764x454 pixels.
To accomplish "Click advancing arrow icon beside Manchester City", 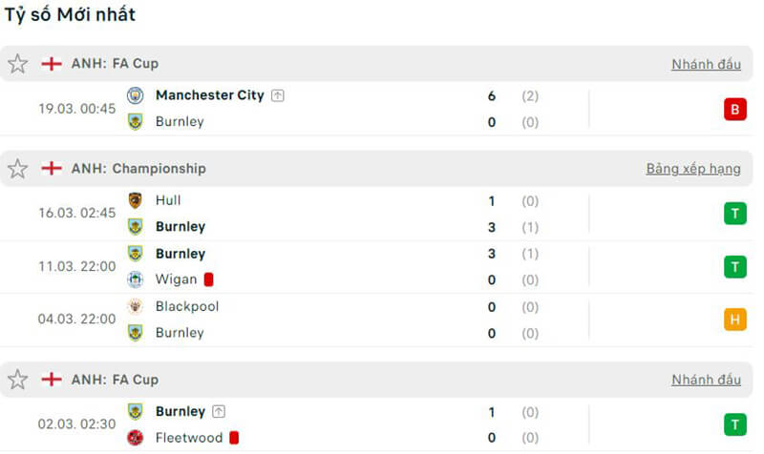I will click(277, 95).
